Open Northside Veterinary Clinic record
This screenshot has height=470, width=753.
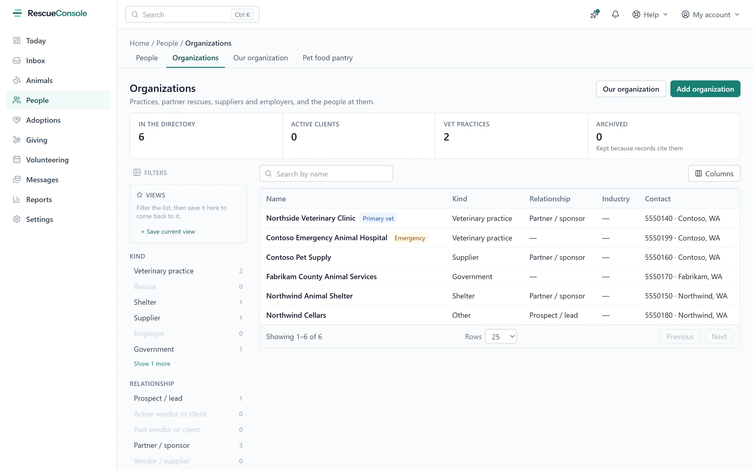pyautogui.click(x=311, y=218)
